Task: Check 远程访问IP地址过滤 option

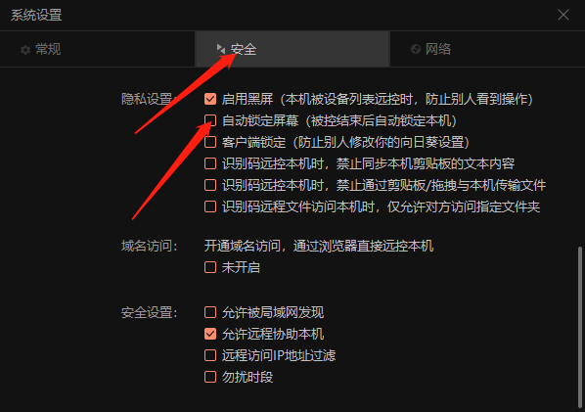Action: [x=210, y=355]
